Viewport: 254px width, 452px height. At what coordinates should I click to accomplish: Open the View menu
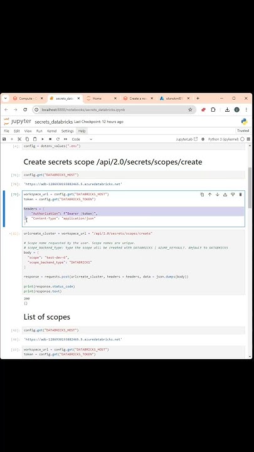[28, 131]
